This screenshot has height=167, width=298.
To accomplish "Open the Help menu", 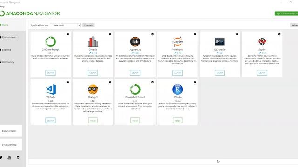I will (2, 7).
